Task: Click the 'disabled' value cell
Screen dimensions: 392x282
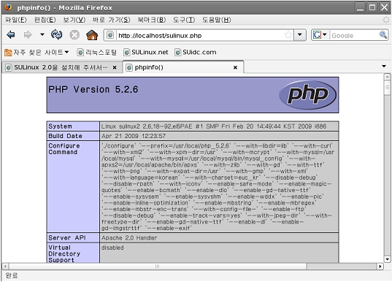Action: point(219,253)
